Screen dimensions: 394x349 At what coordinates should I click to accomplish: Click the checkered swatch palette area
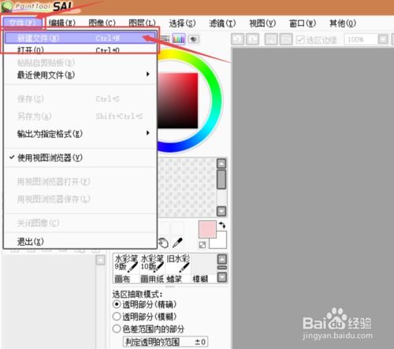click(187, 187)
